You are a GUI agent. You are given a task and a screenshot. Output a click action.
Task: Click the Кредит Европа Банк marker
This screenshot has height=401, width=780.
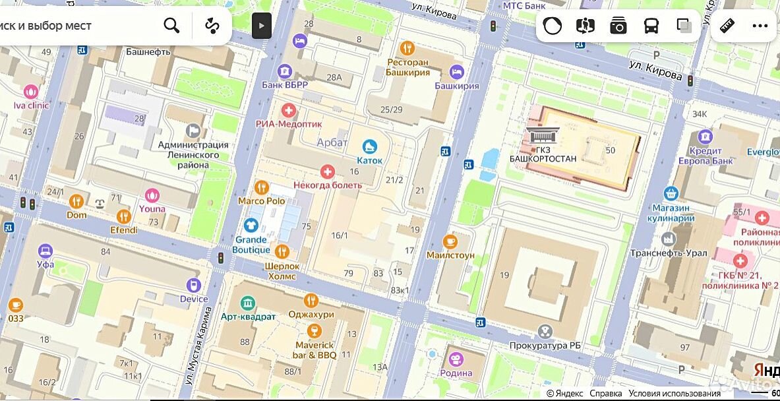tap(705, 137)
